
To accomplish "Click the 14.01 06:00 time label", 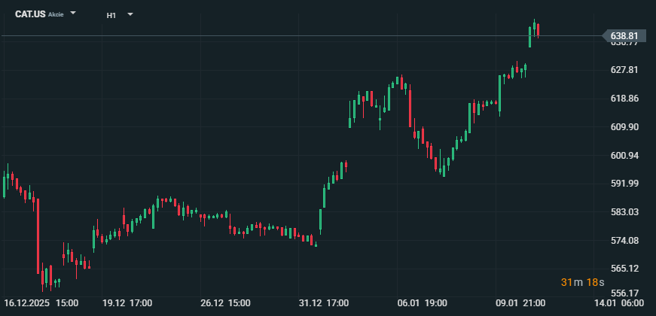I will [x=619, y=302].
